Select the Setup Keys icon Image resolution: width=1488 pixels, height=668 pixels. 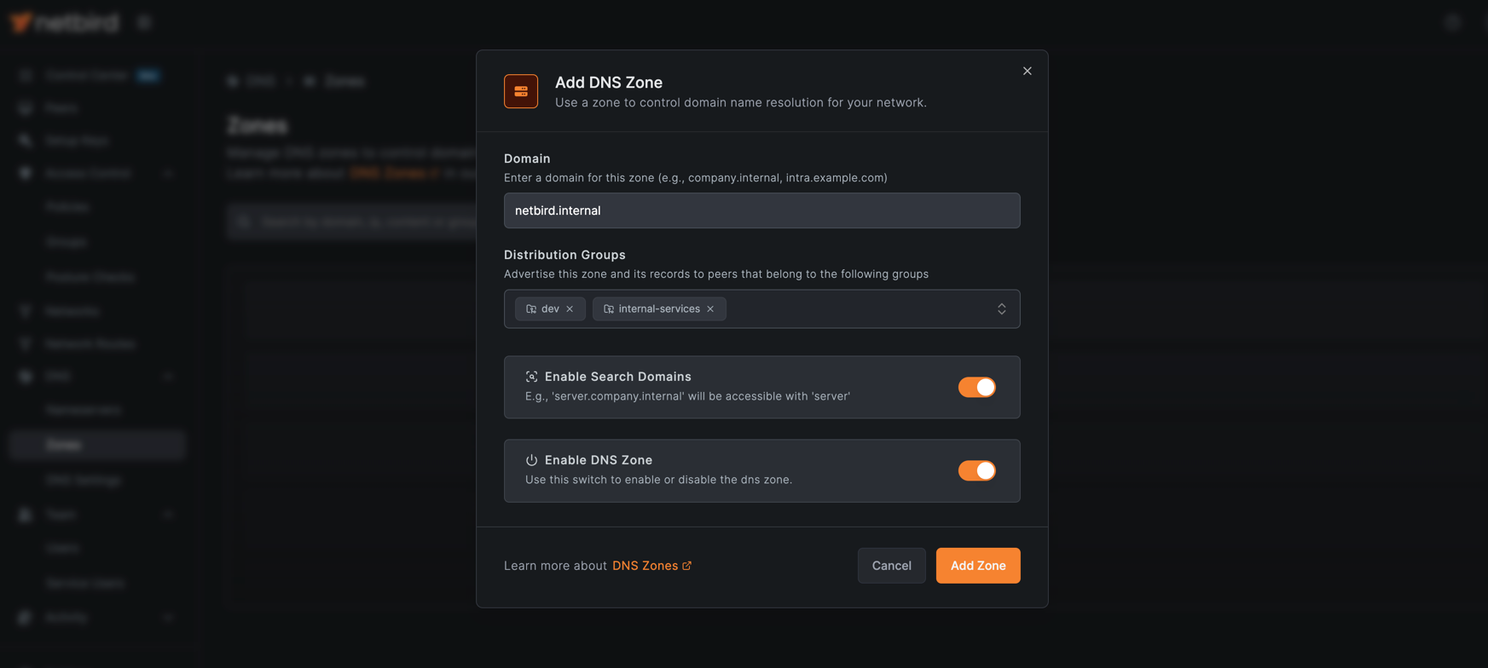click(x=24, y=140)
